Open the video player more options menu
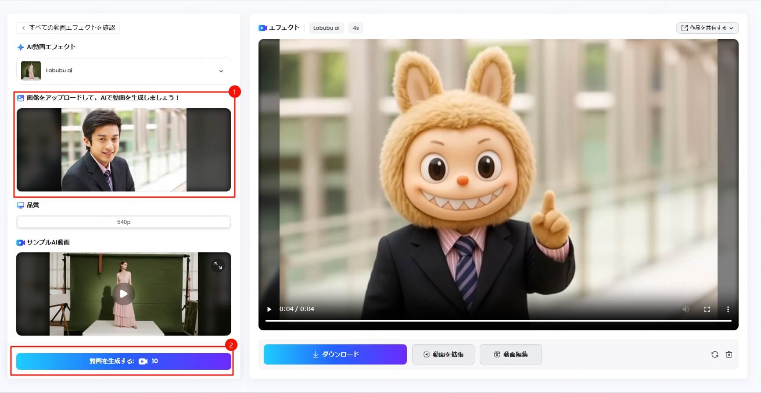 point(728,309)
